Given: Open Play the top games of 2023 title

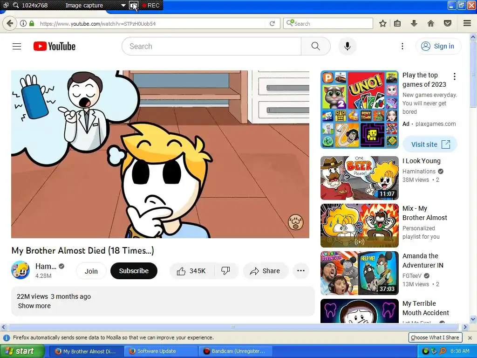Looking at the screenshot, I should [x=424, y=80].
